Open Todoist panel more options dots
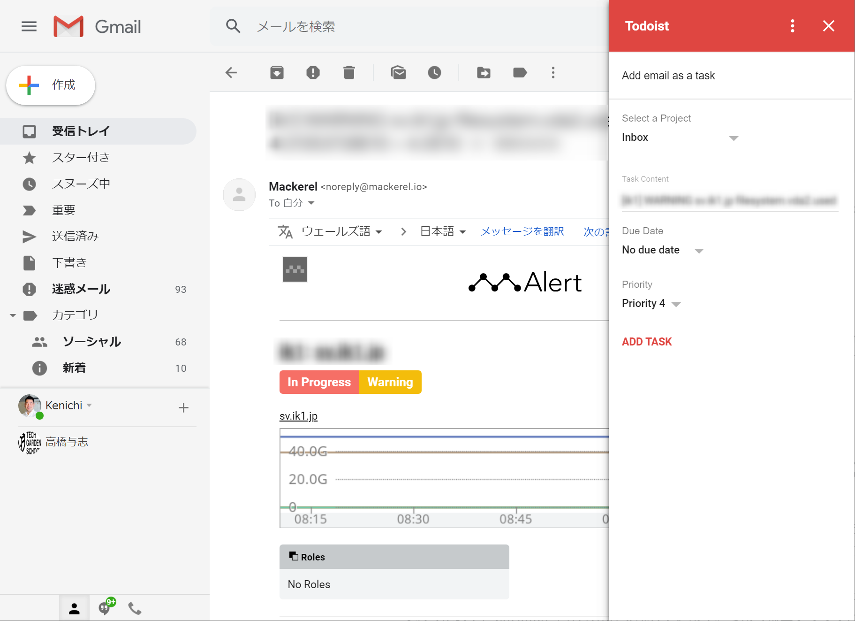Image resolution: width=855 pixels, height=621 pixels. pyautogui.click(x=793, y=26)
